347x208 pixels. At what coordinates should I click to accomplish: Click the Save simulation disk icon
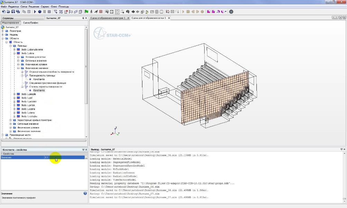[x=13, y=11]
